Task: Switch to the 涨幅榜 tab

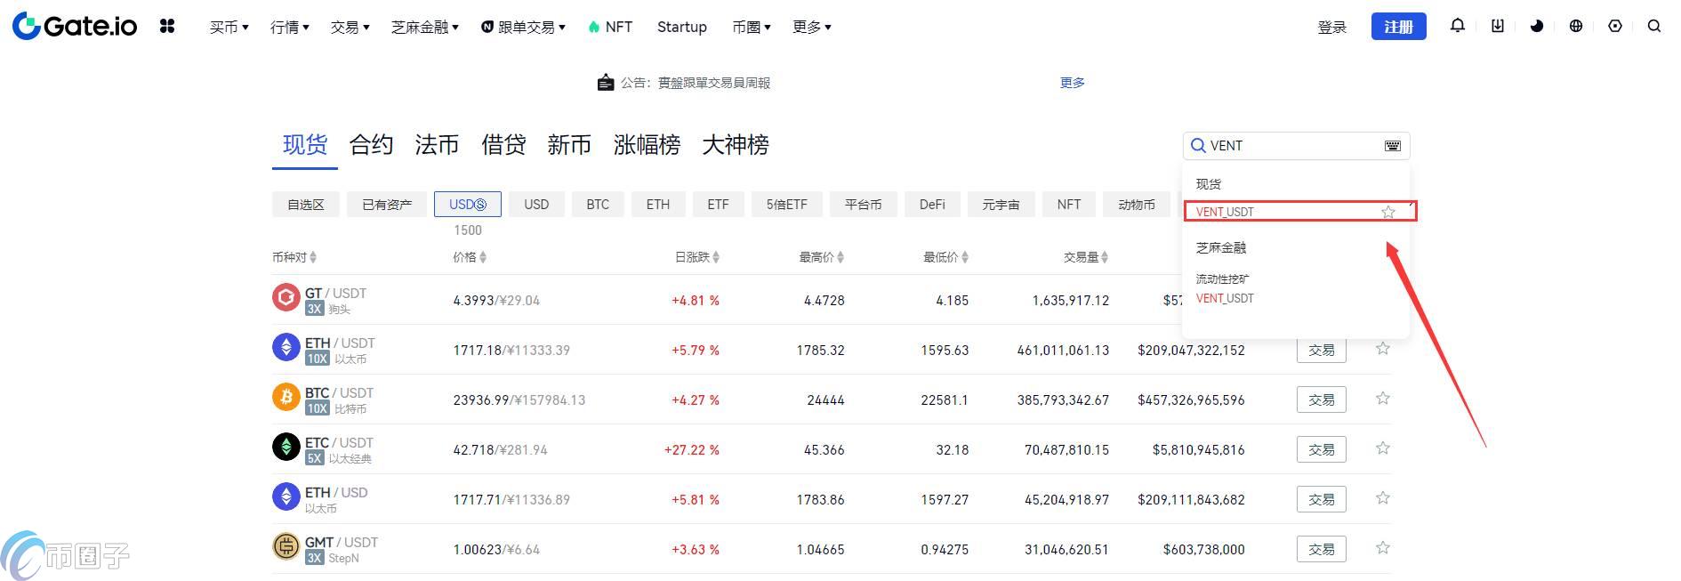Action: 647,145
